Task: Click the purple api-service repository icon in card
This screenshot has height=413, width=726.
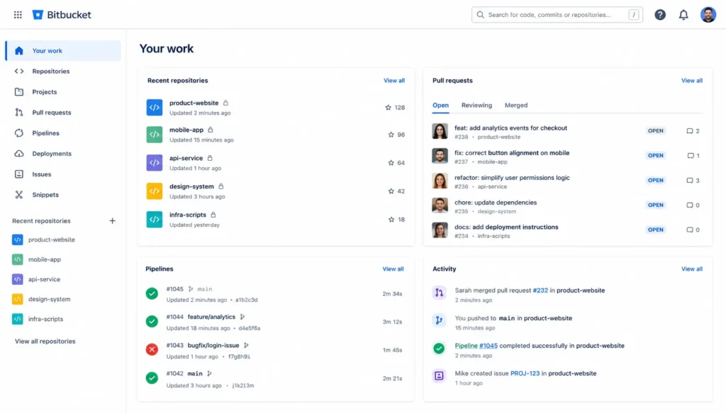Action: pyautogui.click(x=154, y=163)
